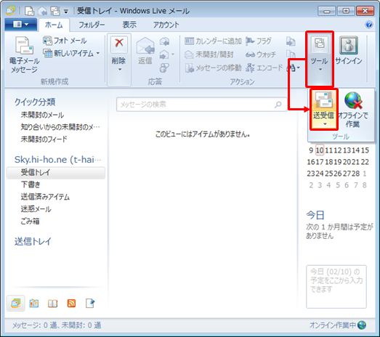Click the 今日 heading
The height and width of the screenshot is (337, 380).
click(315, 215)
